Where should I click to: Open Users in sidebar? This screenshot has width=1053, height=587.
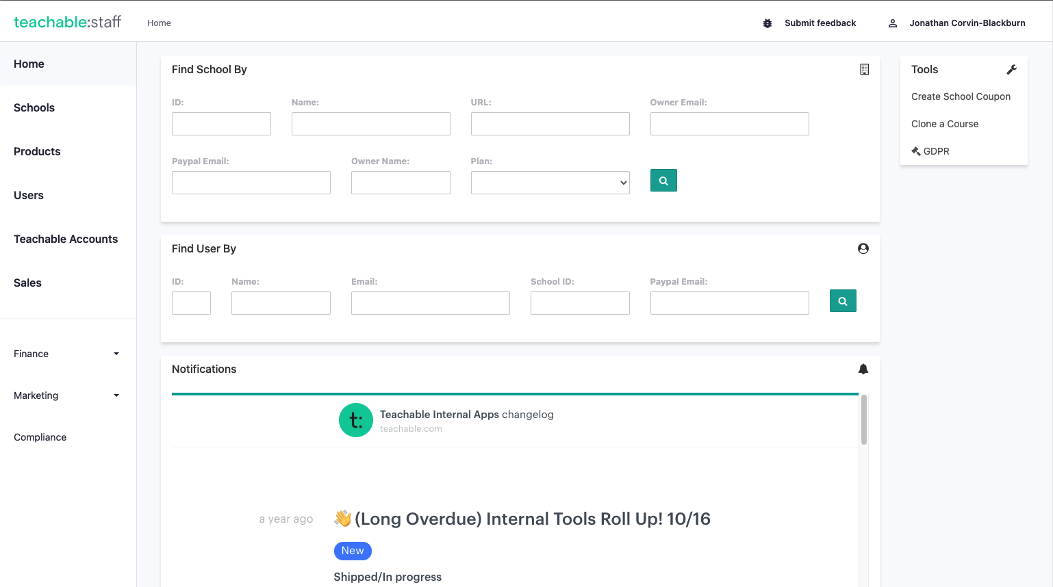[68, 195]
